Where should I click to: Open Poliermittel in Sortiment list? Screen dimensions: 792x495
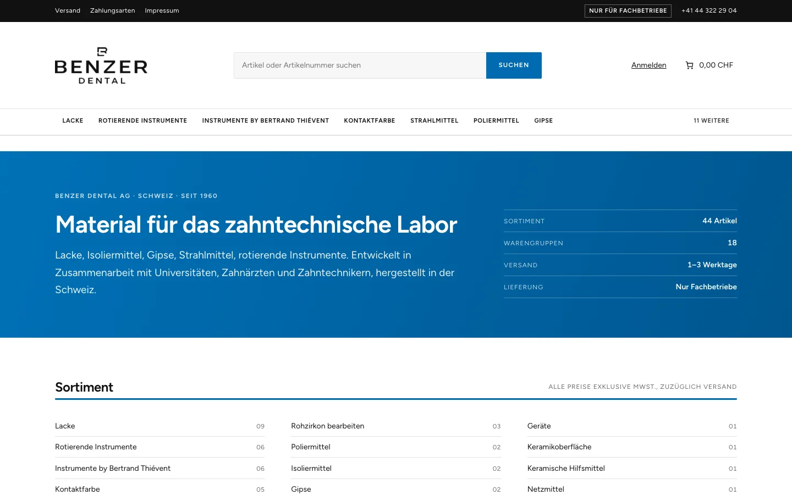tap(396, 447)
